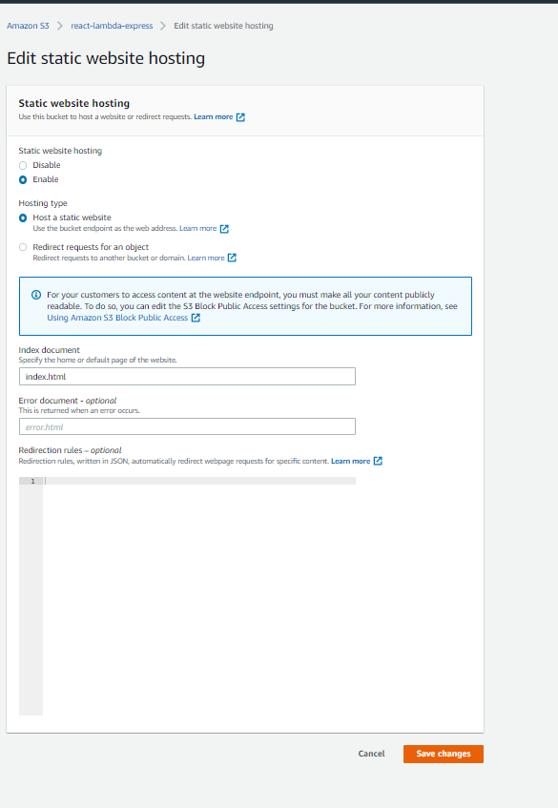Choose Host a static website option
Screen dimensions: 558x808
tap(23, 218)
